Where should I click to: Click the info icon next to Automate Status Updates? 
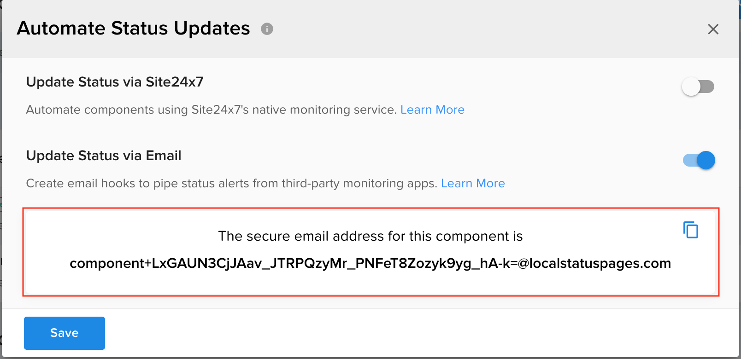point(266,29)
